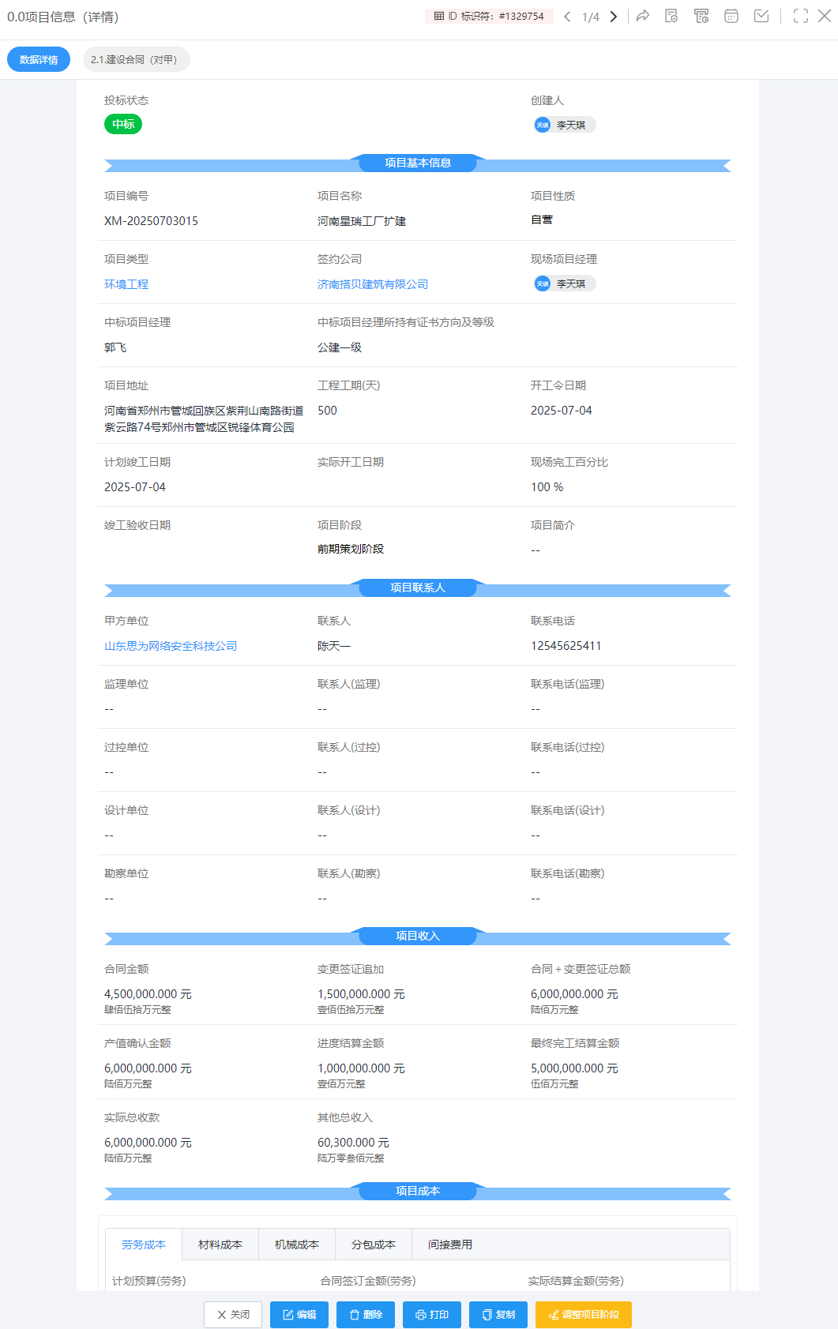
Task: Click the 调整项目阶段 button
Action: tap(584, 1315)
